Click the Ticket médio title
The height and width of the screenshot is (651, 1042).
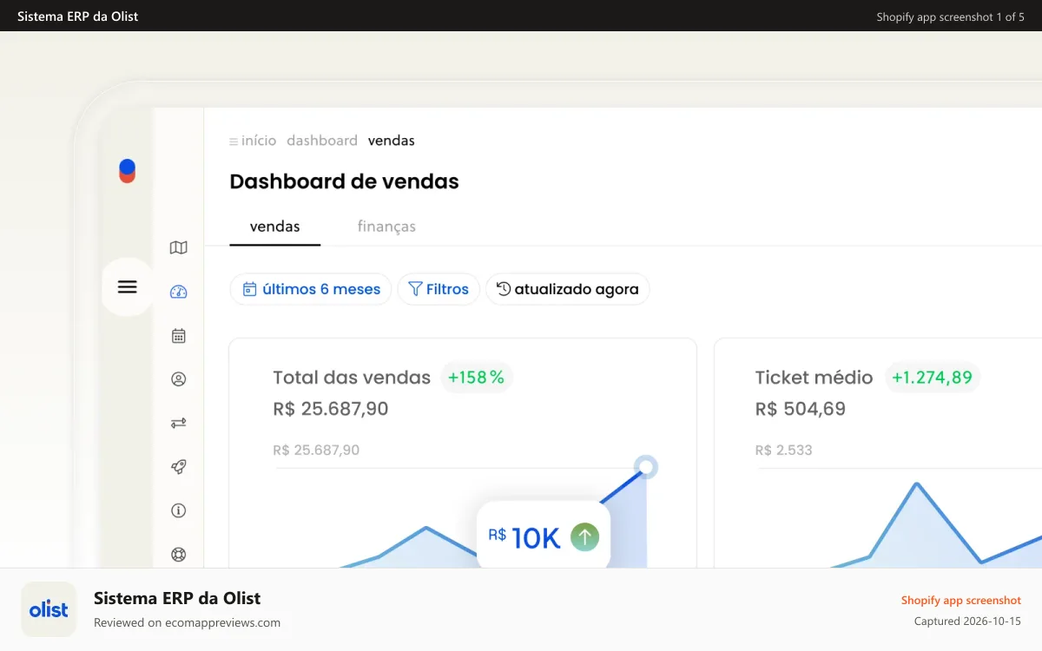pyautogui.click(x=814, y=378)
